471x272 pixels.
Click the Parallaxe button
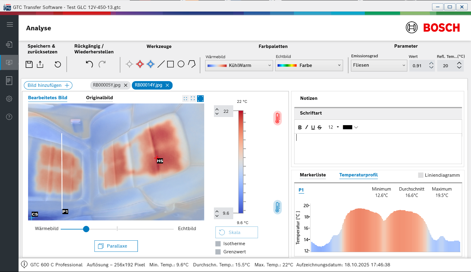116,246
